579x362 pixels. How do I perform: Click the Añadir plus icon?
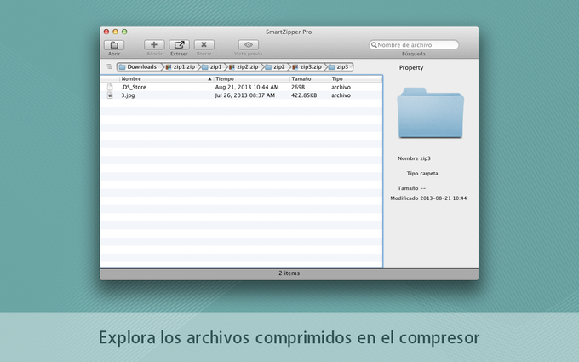pyautogui.click(x=154, y=45)
